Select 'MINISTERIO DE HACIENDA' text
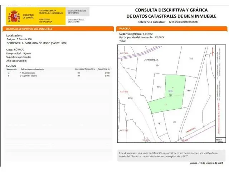 [45, 20]
